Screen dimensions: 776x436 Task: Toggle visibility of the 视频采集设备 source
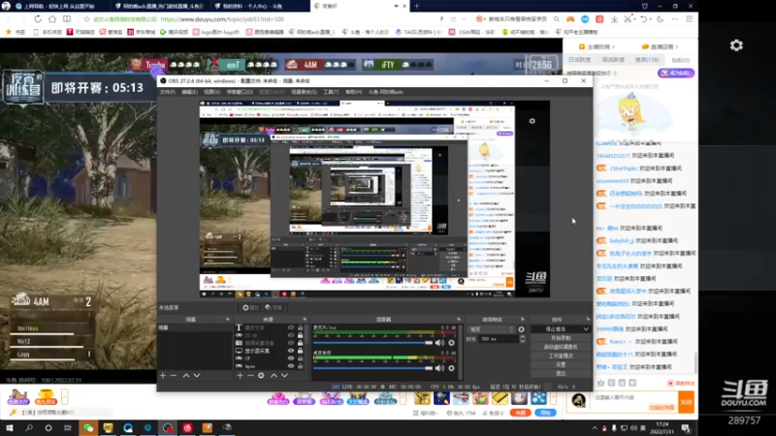[x=291, y=343]
